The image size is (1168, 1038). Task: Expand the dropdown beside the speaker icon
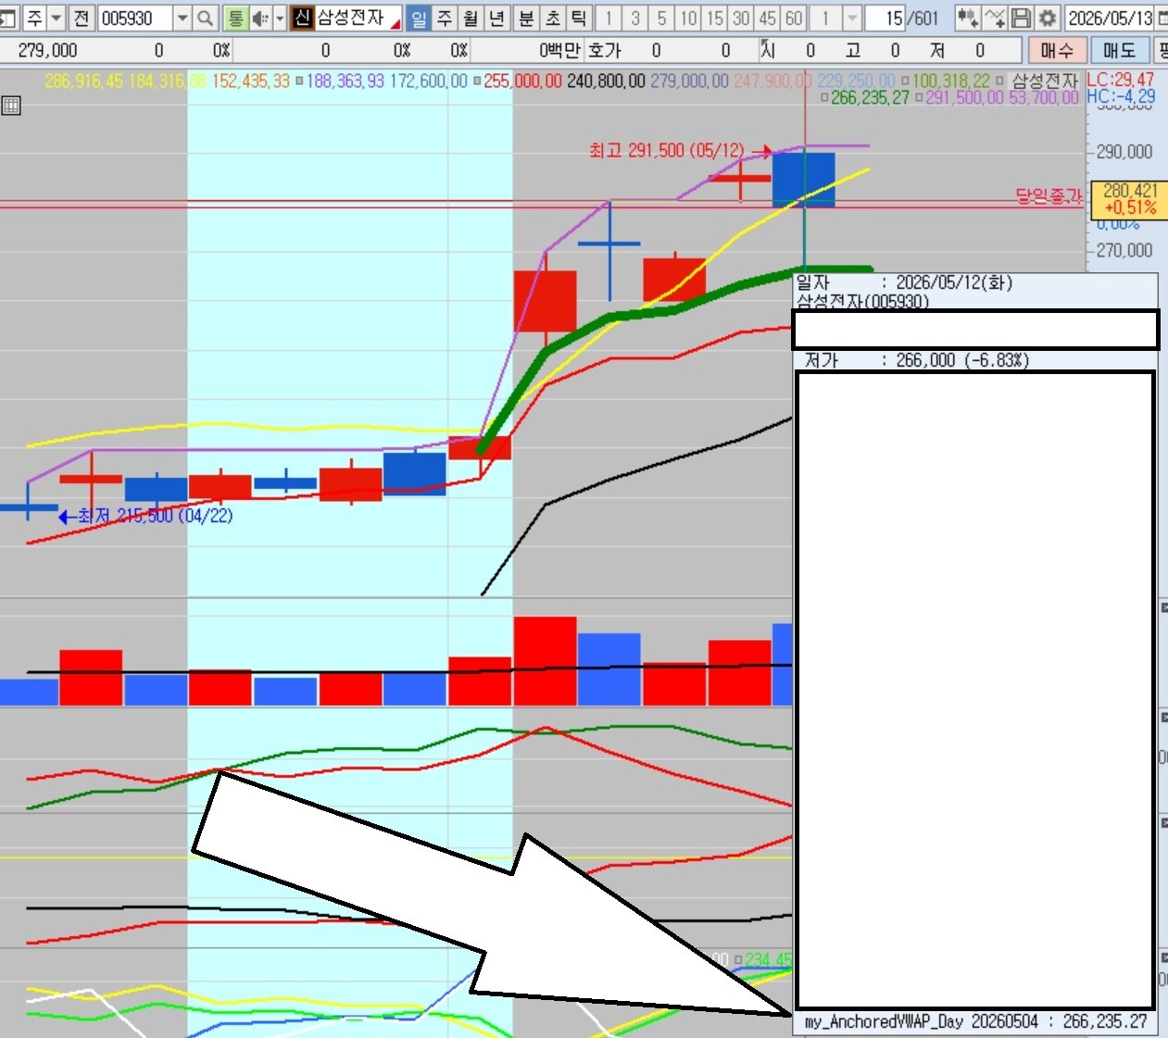280,18
